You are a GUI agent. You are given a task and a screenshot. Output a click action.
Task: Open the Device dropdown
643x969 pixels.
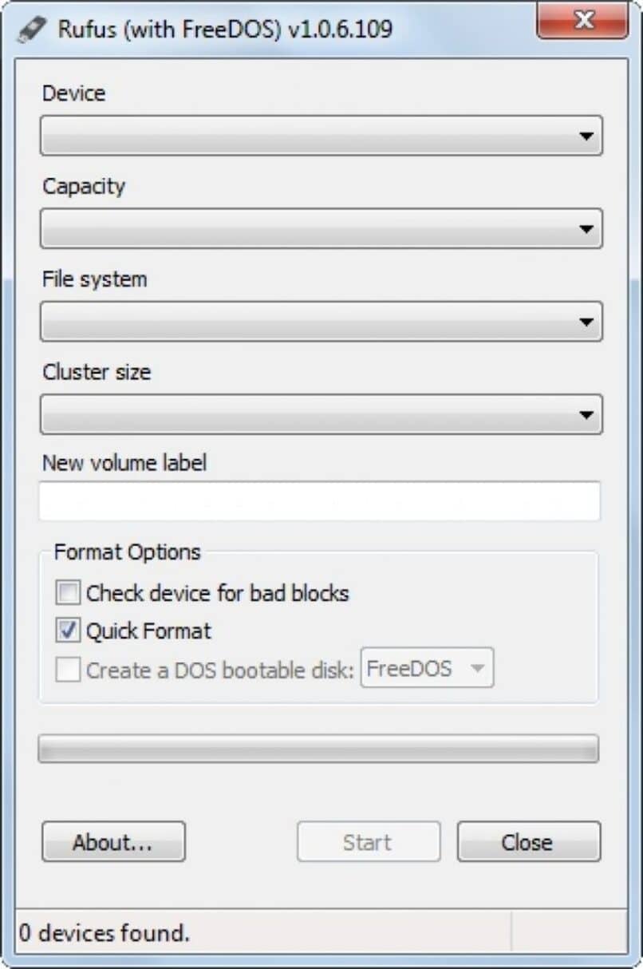[x=321, y=136]
